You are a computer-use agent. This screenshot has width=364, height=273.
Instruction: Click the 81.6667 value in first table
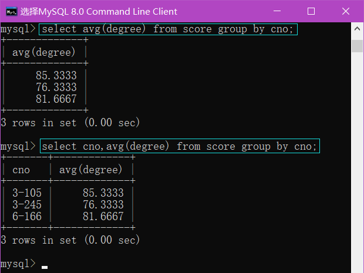pos(56,99)
